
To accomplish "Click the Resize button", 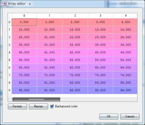I will tap(38, 106).
